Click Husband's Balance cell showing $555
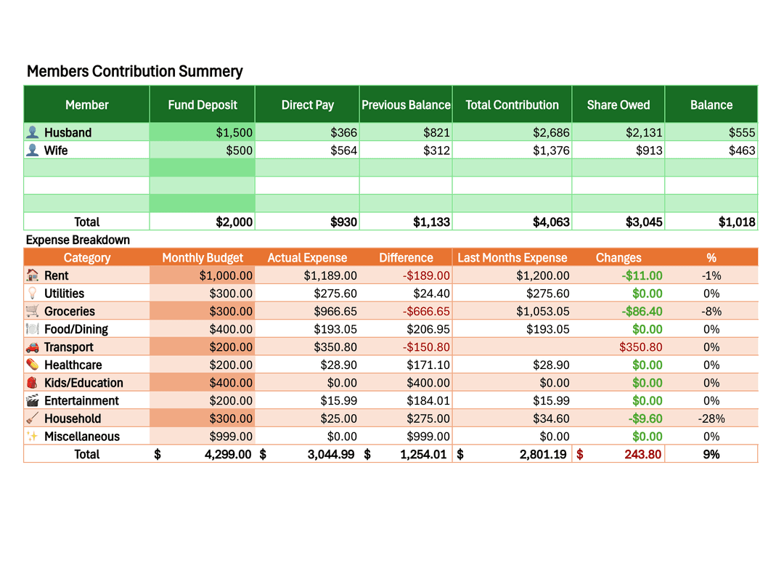The width and height of the screenshot is (784, 587). [x=711, y=132]
